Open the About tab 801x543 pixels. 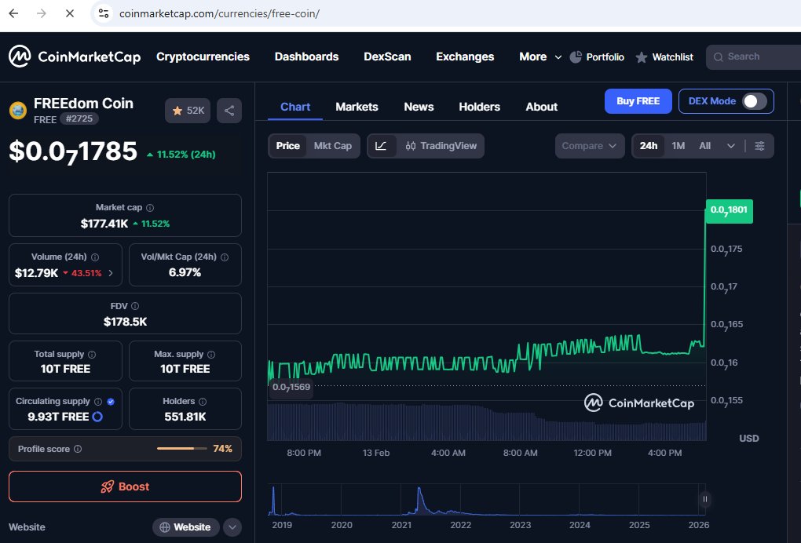tap(542, 107)
